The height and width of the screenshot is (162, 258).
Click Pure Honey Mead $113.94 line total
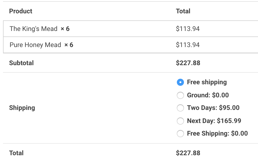(x=188, y=45)
